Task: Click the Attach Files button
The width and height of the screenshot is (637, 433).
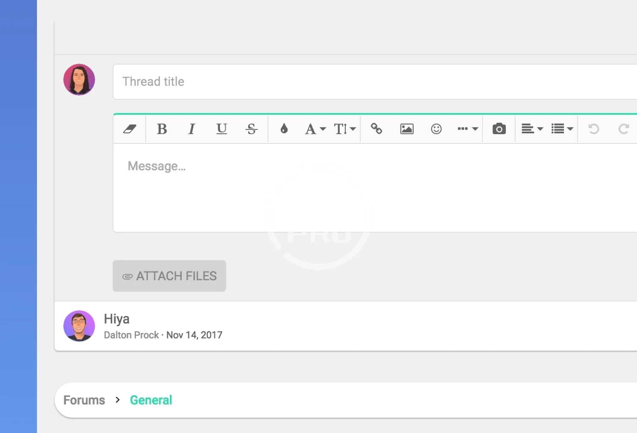Action: [169, 276]
